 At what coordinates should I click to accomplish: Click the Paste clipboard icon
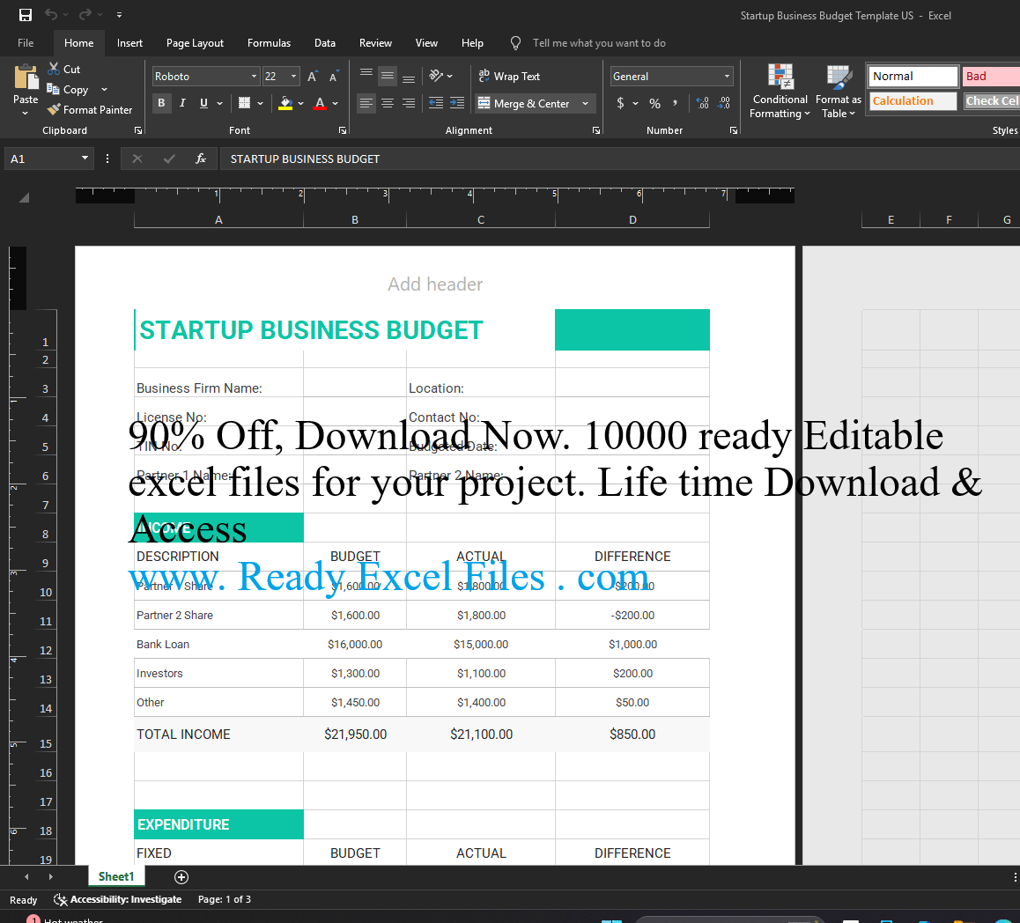click(x=26, y=78)
